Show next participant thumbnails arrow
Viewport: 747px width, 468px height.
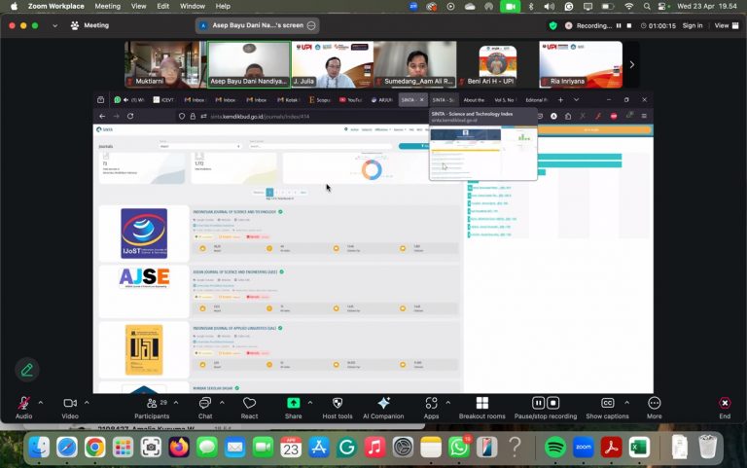631,65
